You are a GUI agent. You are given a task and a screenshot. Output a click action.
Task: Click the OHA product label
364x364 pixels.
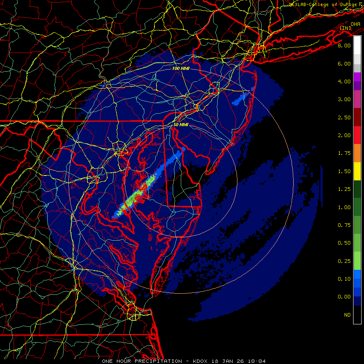click(x=356, y=24)
